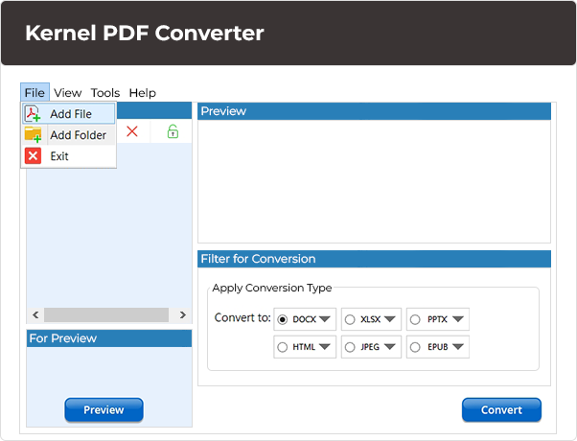
Task: Choose Add Folder from the File menu
Action: [69, 135]
